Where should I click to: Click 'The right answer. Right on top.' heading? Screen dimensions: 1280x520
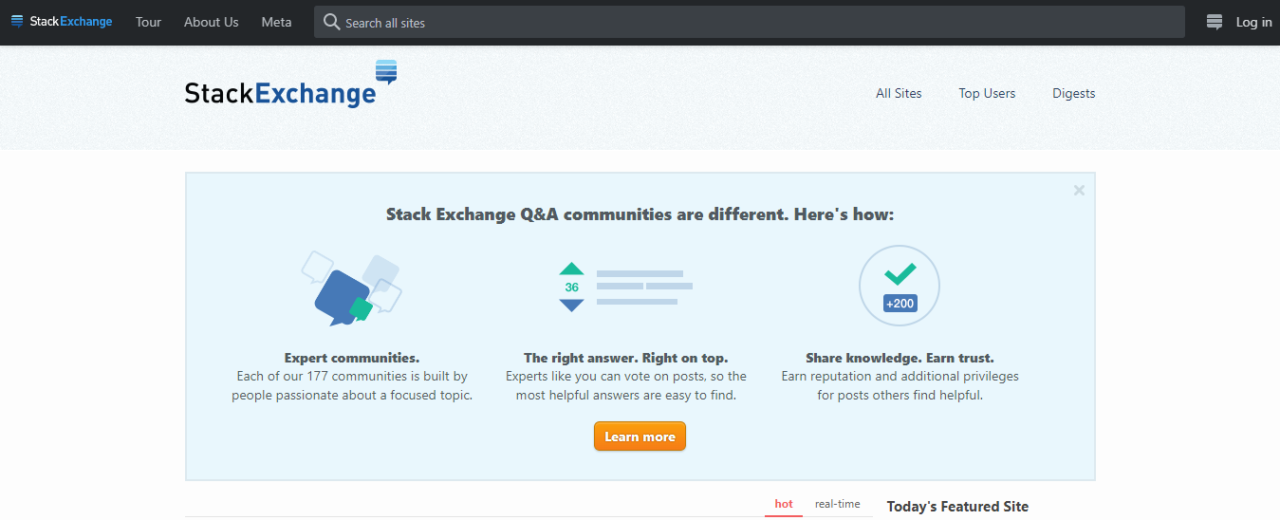click(626, 358)
